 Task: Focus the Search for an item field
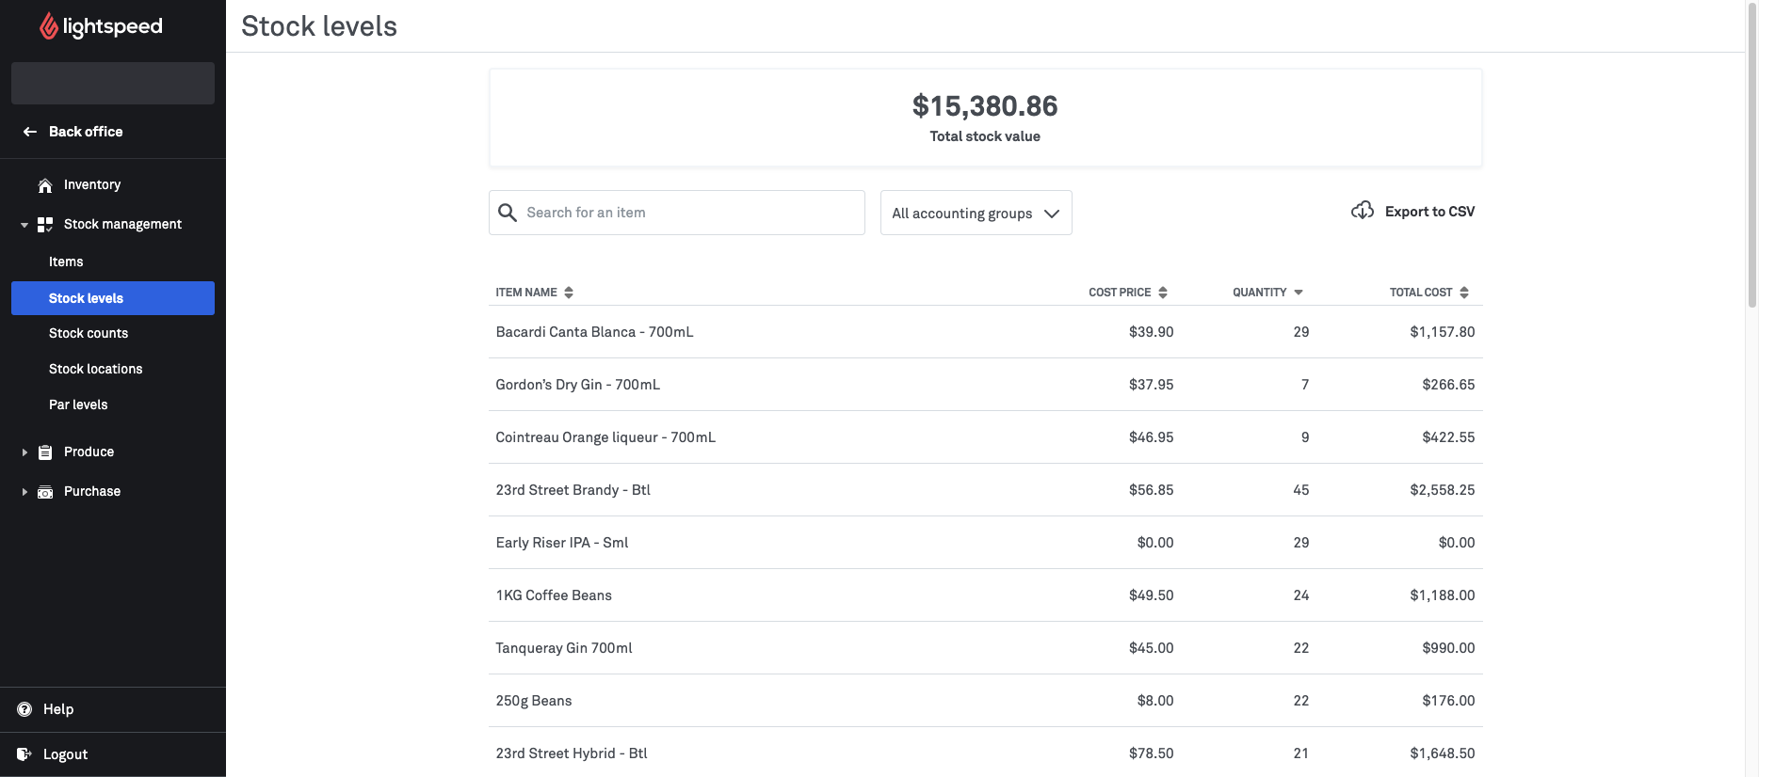coord(677,213)
